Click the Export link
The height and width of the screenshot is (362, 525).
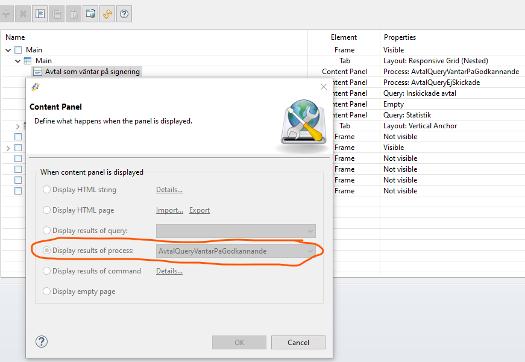coord(200,210)
